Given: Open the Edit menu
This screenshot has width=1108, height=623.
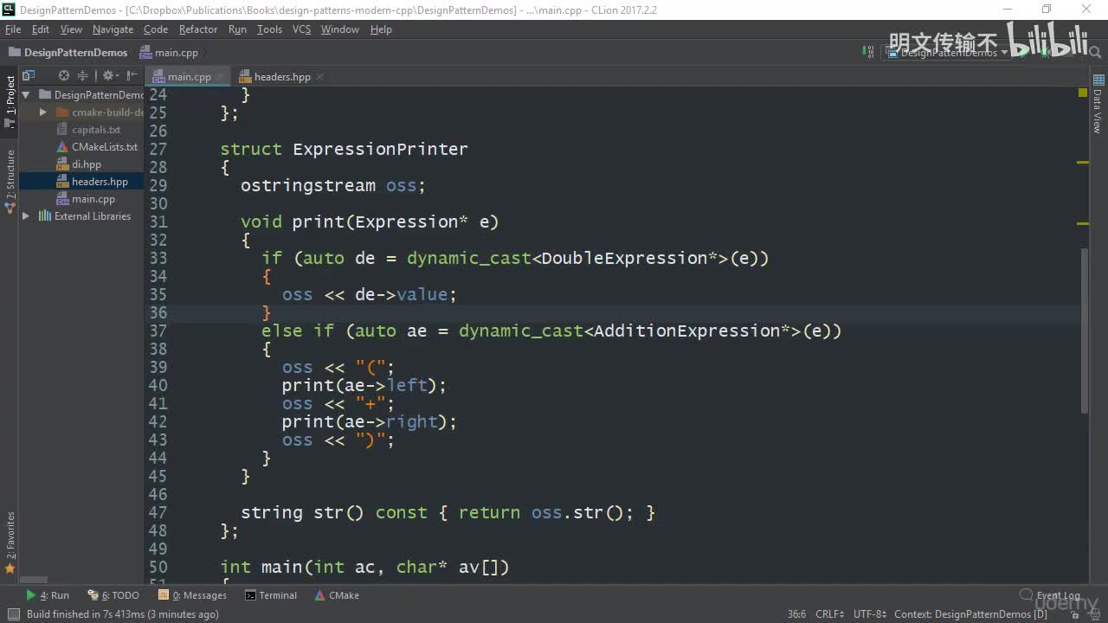Looking at the screenshot, I should (41, 29).
